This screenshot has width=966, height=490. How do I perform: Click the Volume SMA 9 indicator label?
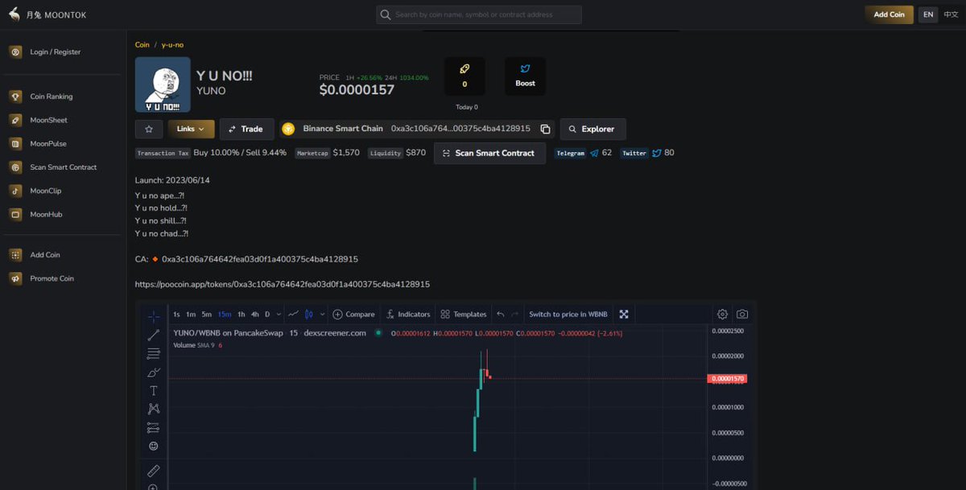pyautogui.click(x=194, y=345)
